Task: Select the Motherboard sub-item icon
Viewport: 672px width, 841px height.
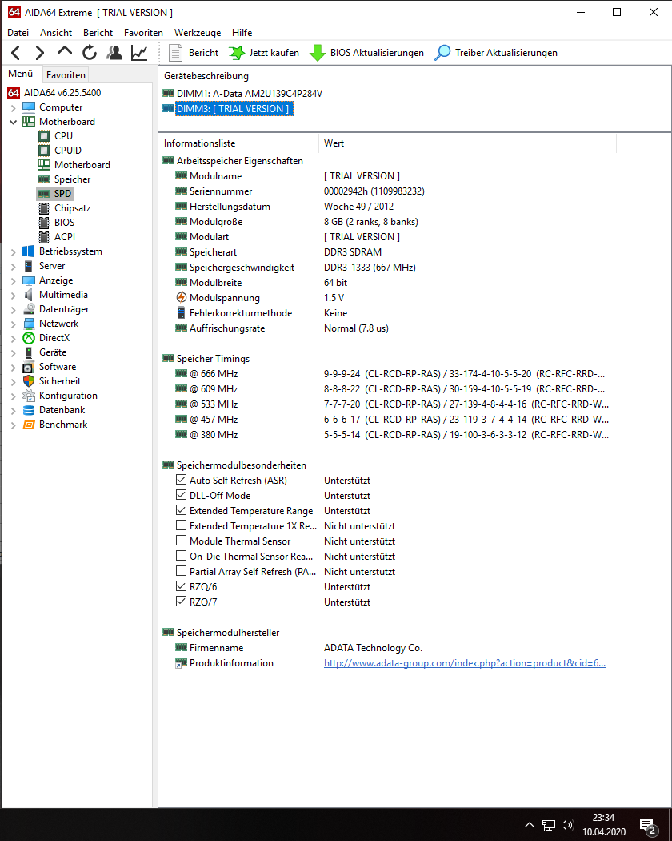Action: coord(44,165)
